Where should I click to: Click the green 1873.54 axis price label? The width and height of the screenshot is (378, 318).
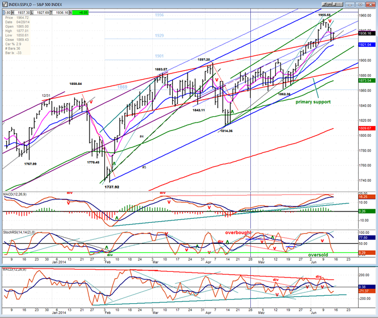367,80
